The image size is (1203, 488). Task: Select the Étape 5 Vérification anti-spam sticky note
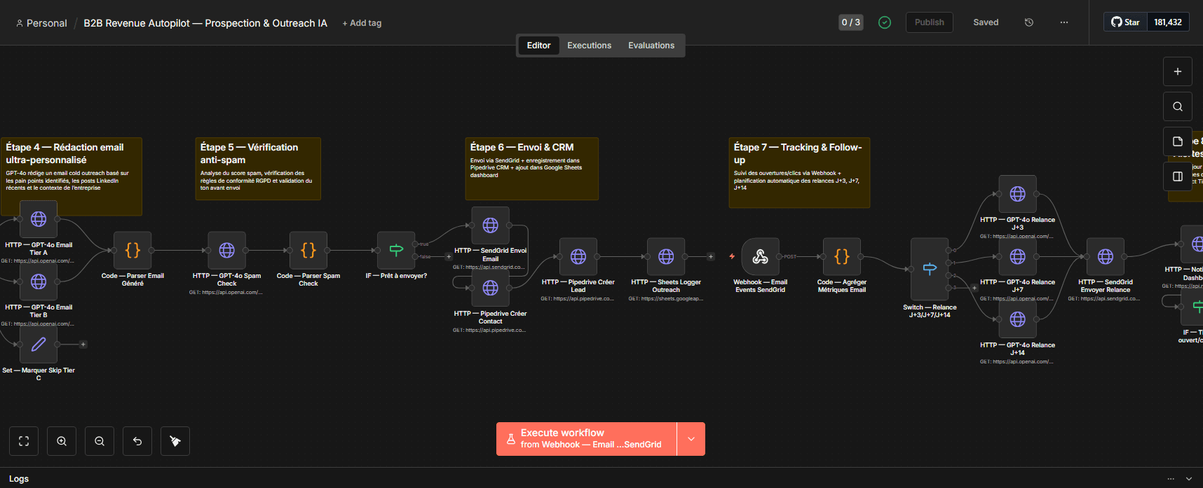(258, 169)
